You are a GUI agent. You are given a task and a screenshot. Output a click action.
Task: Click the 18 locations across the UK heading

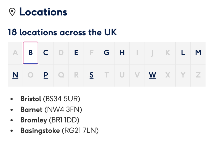pos(62,32)
